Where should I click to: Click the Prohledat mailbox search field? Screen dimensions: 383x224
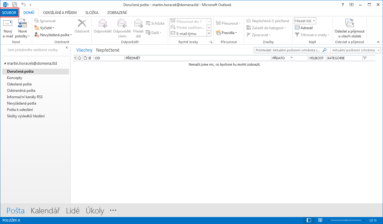(288, 50)
